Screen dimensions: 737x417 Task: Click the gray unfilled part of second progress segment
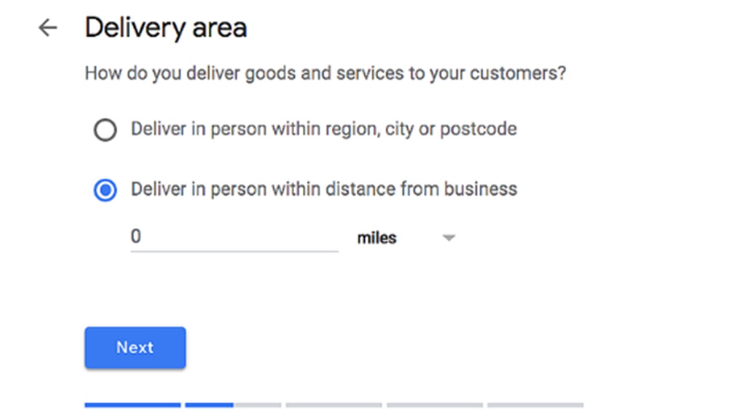257,405
